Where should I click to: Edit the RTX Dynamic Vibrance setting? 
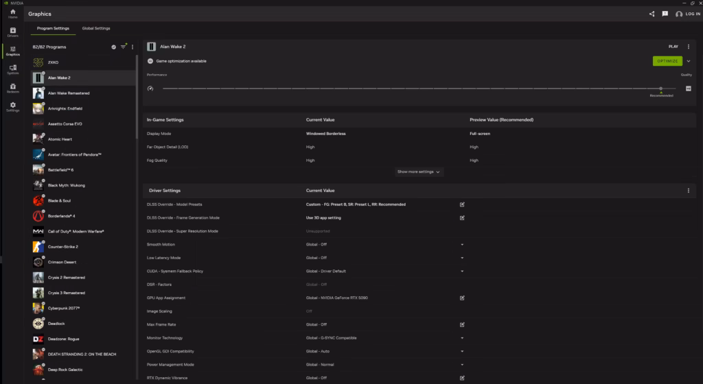point(462,379)
